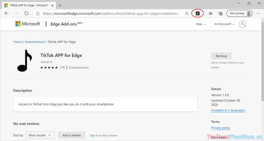View site info via lock icon
The width and height of the screenshot is (264, 141).
[38, 14]
